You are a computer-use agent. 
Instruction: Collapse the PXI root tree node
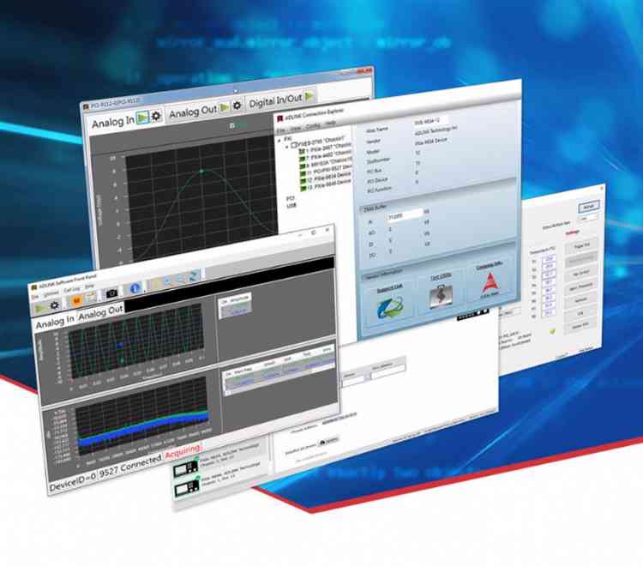coord(279,140)
